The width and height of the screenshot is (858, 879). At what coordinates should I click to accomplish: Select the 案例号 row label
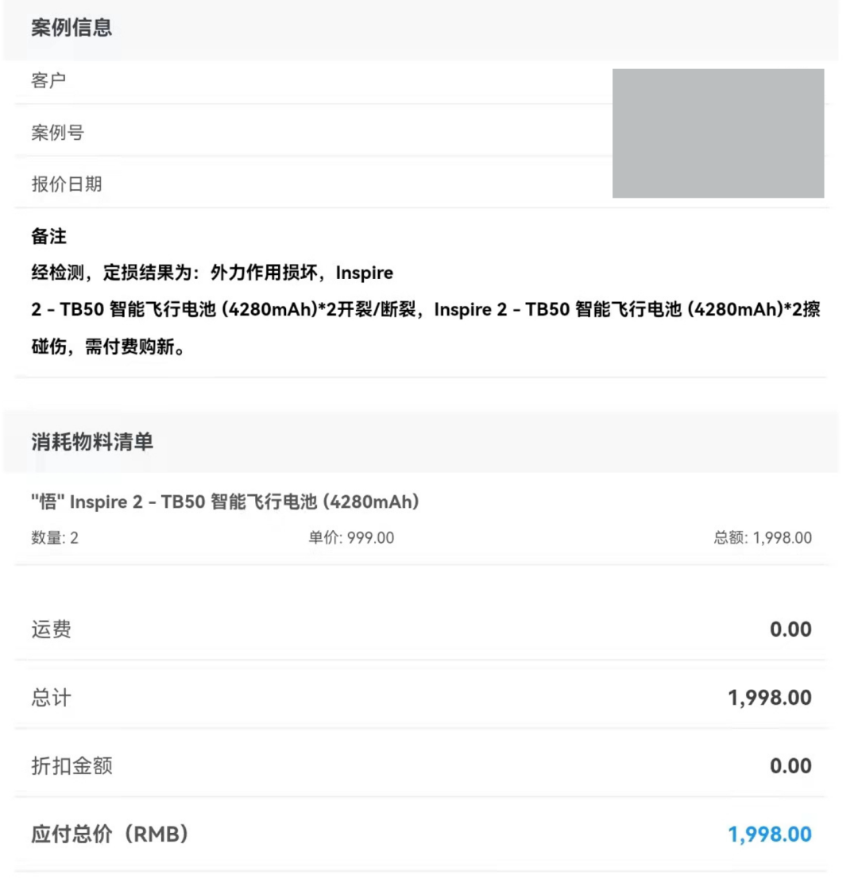pos(57,132)
